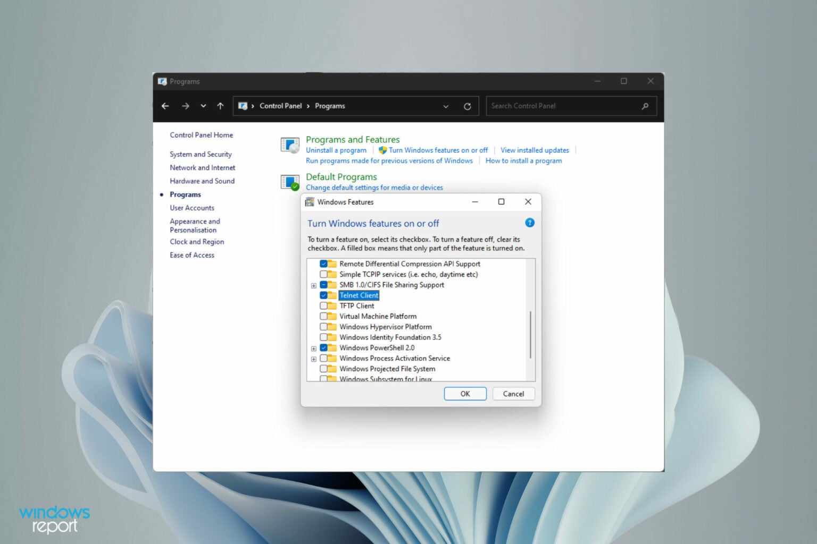
Task: Click the shield icon beside Turn Windows features
Action: point(383,150)
